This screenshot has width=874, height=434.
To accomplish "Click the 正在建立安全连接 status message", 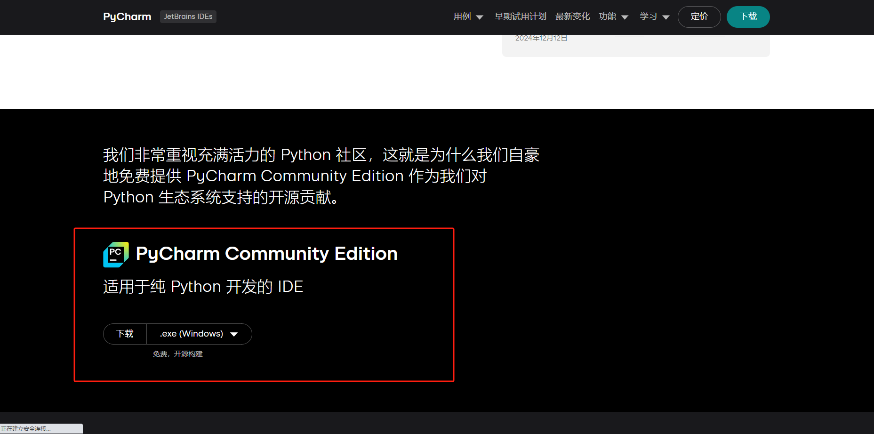I will coord(26,429).
